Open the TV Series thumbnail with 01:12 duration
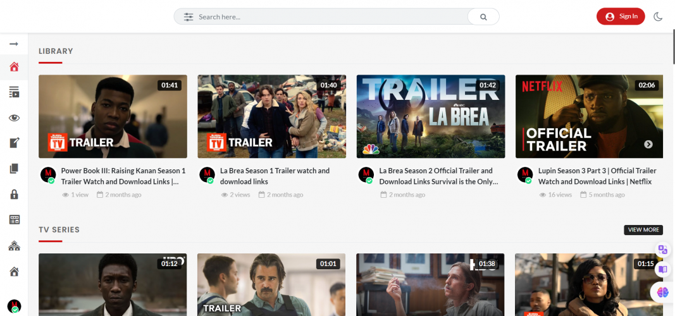675x316 pixels. point(113,284)
